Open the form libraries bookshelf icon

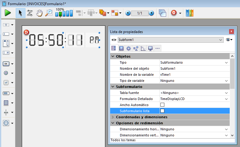189,13
